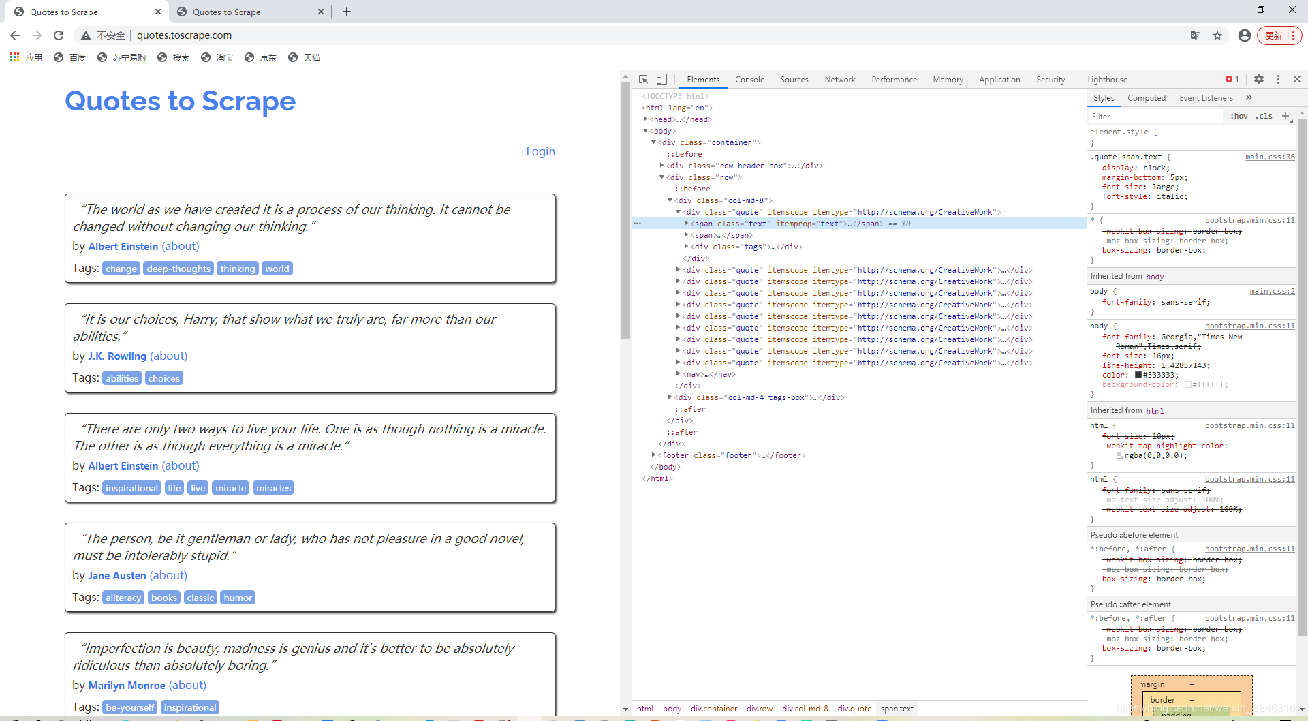Expand the nav element node

[678, 374]
